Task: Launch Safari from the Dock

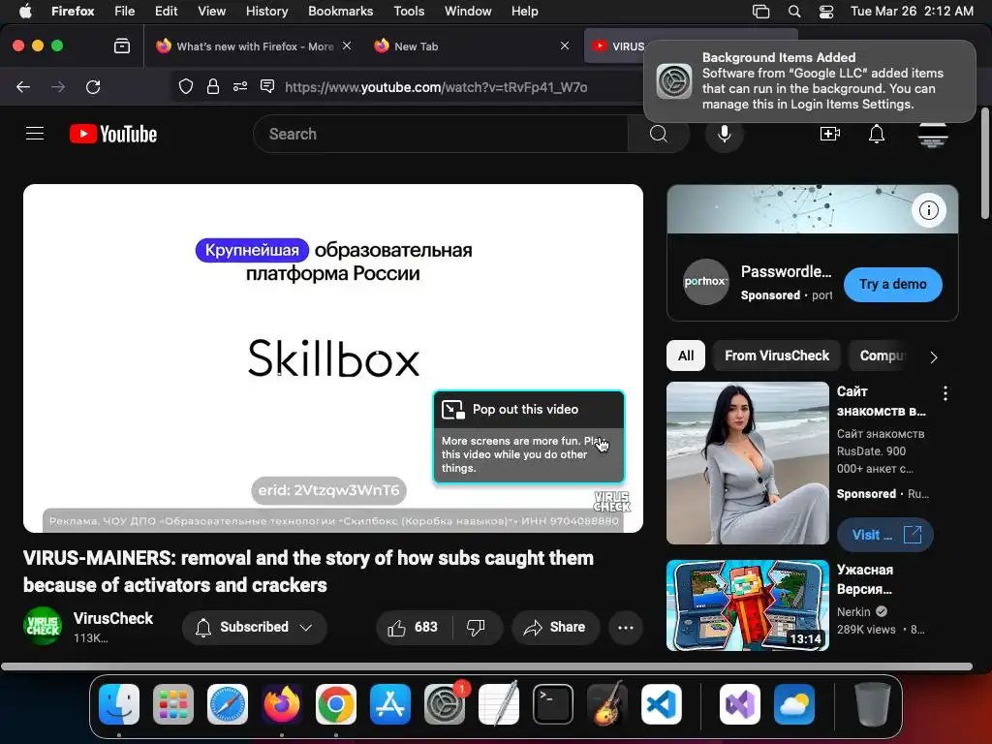Action: pyautogui.click(x=228, y=704)
